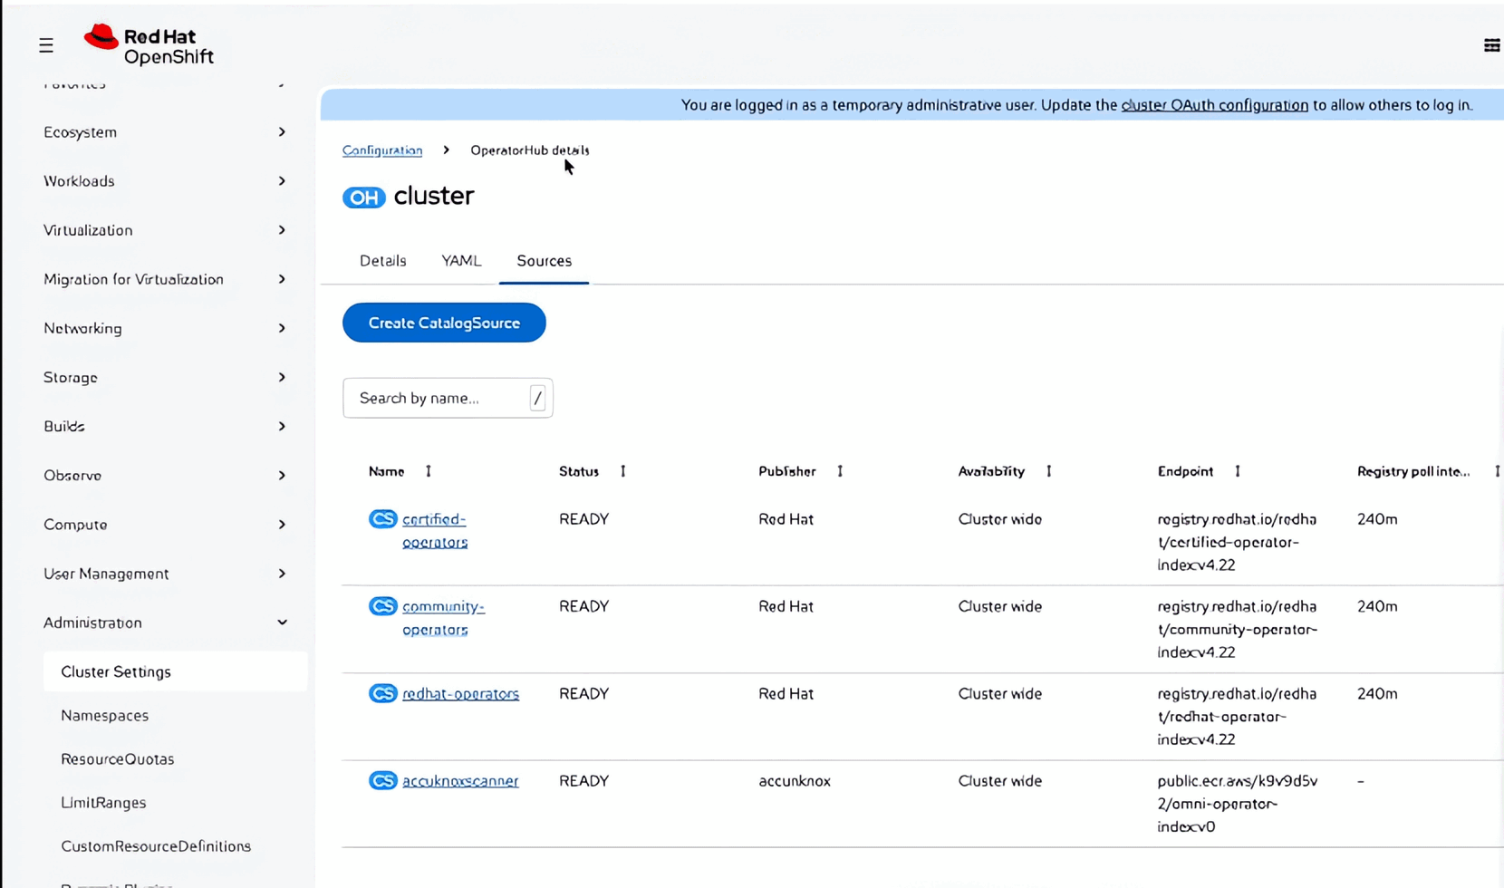The width and height of the screenshot is (1504, 888).
Task: Expand the Builds navigation section
Action: [165, 426]
